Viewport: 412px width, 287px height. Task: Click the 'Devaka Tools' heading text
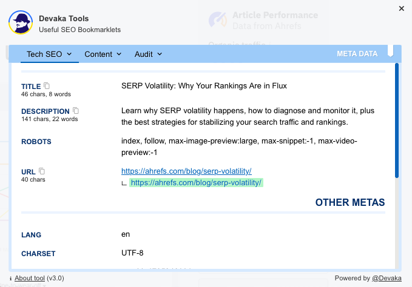coord(64,19)
